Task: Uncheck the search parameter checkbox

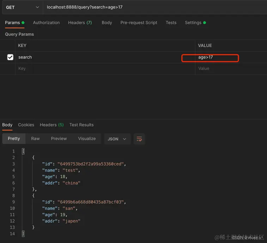Action: 10,57
